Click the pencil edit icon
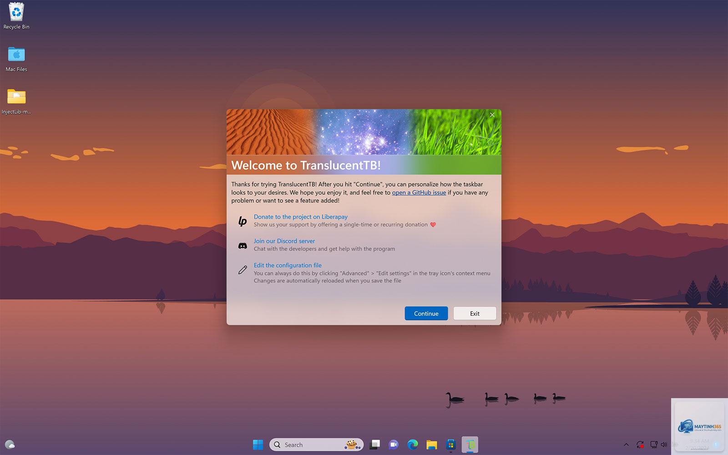Screen dimensions: 728x455 (243, 270)
